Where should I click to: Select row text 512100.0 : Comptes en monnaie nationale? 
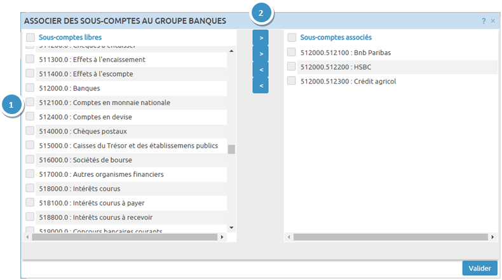[x=105, y=103]
